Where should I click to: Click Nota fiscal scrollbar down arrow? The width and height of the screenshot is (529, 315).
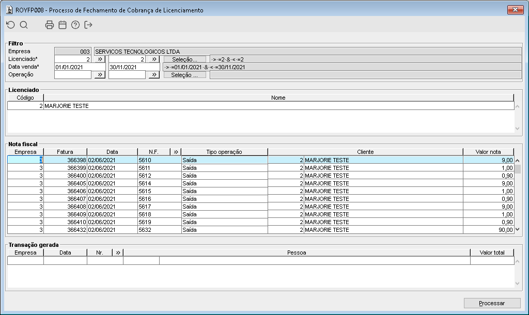coord(518,229)
